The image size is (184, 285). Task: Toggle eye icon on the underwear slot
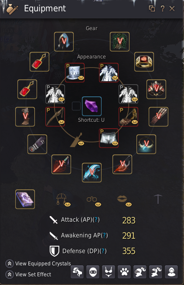click(115, 144)
